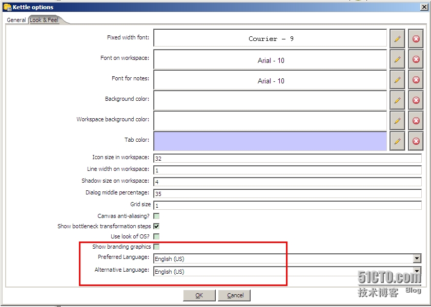
Task: Uncheck Show bottleneck transformation steps
Action: (x=156, y=226)
